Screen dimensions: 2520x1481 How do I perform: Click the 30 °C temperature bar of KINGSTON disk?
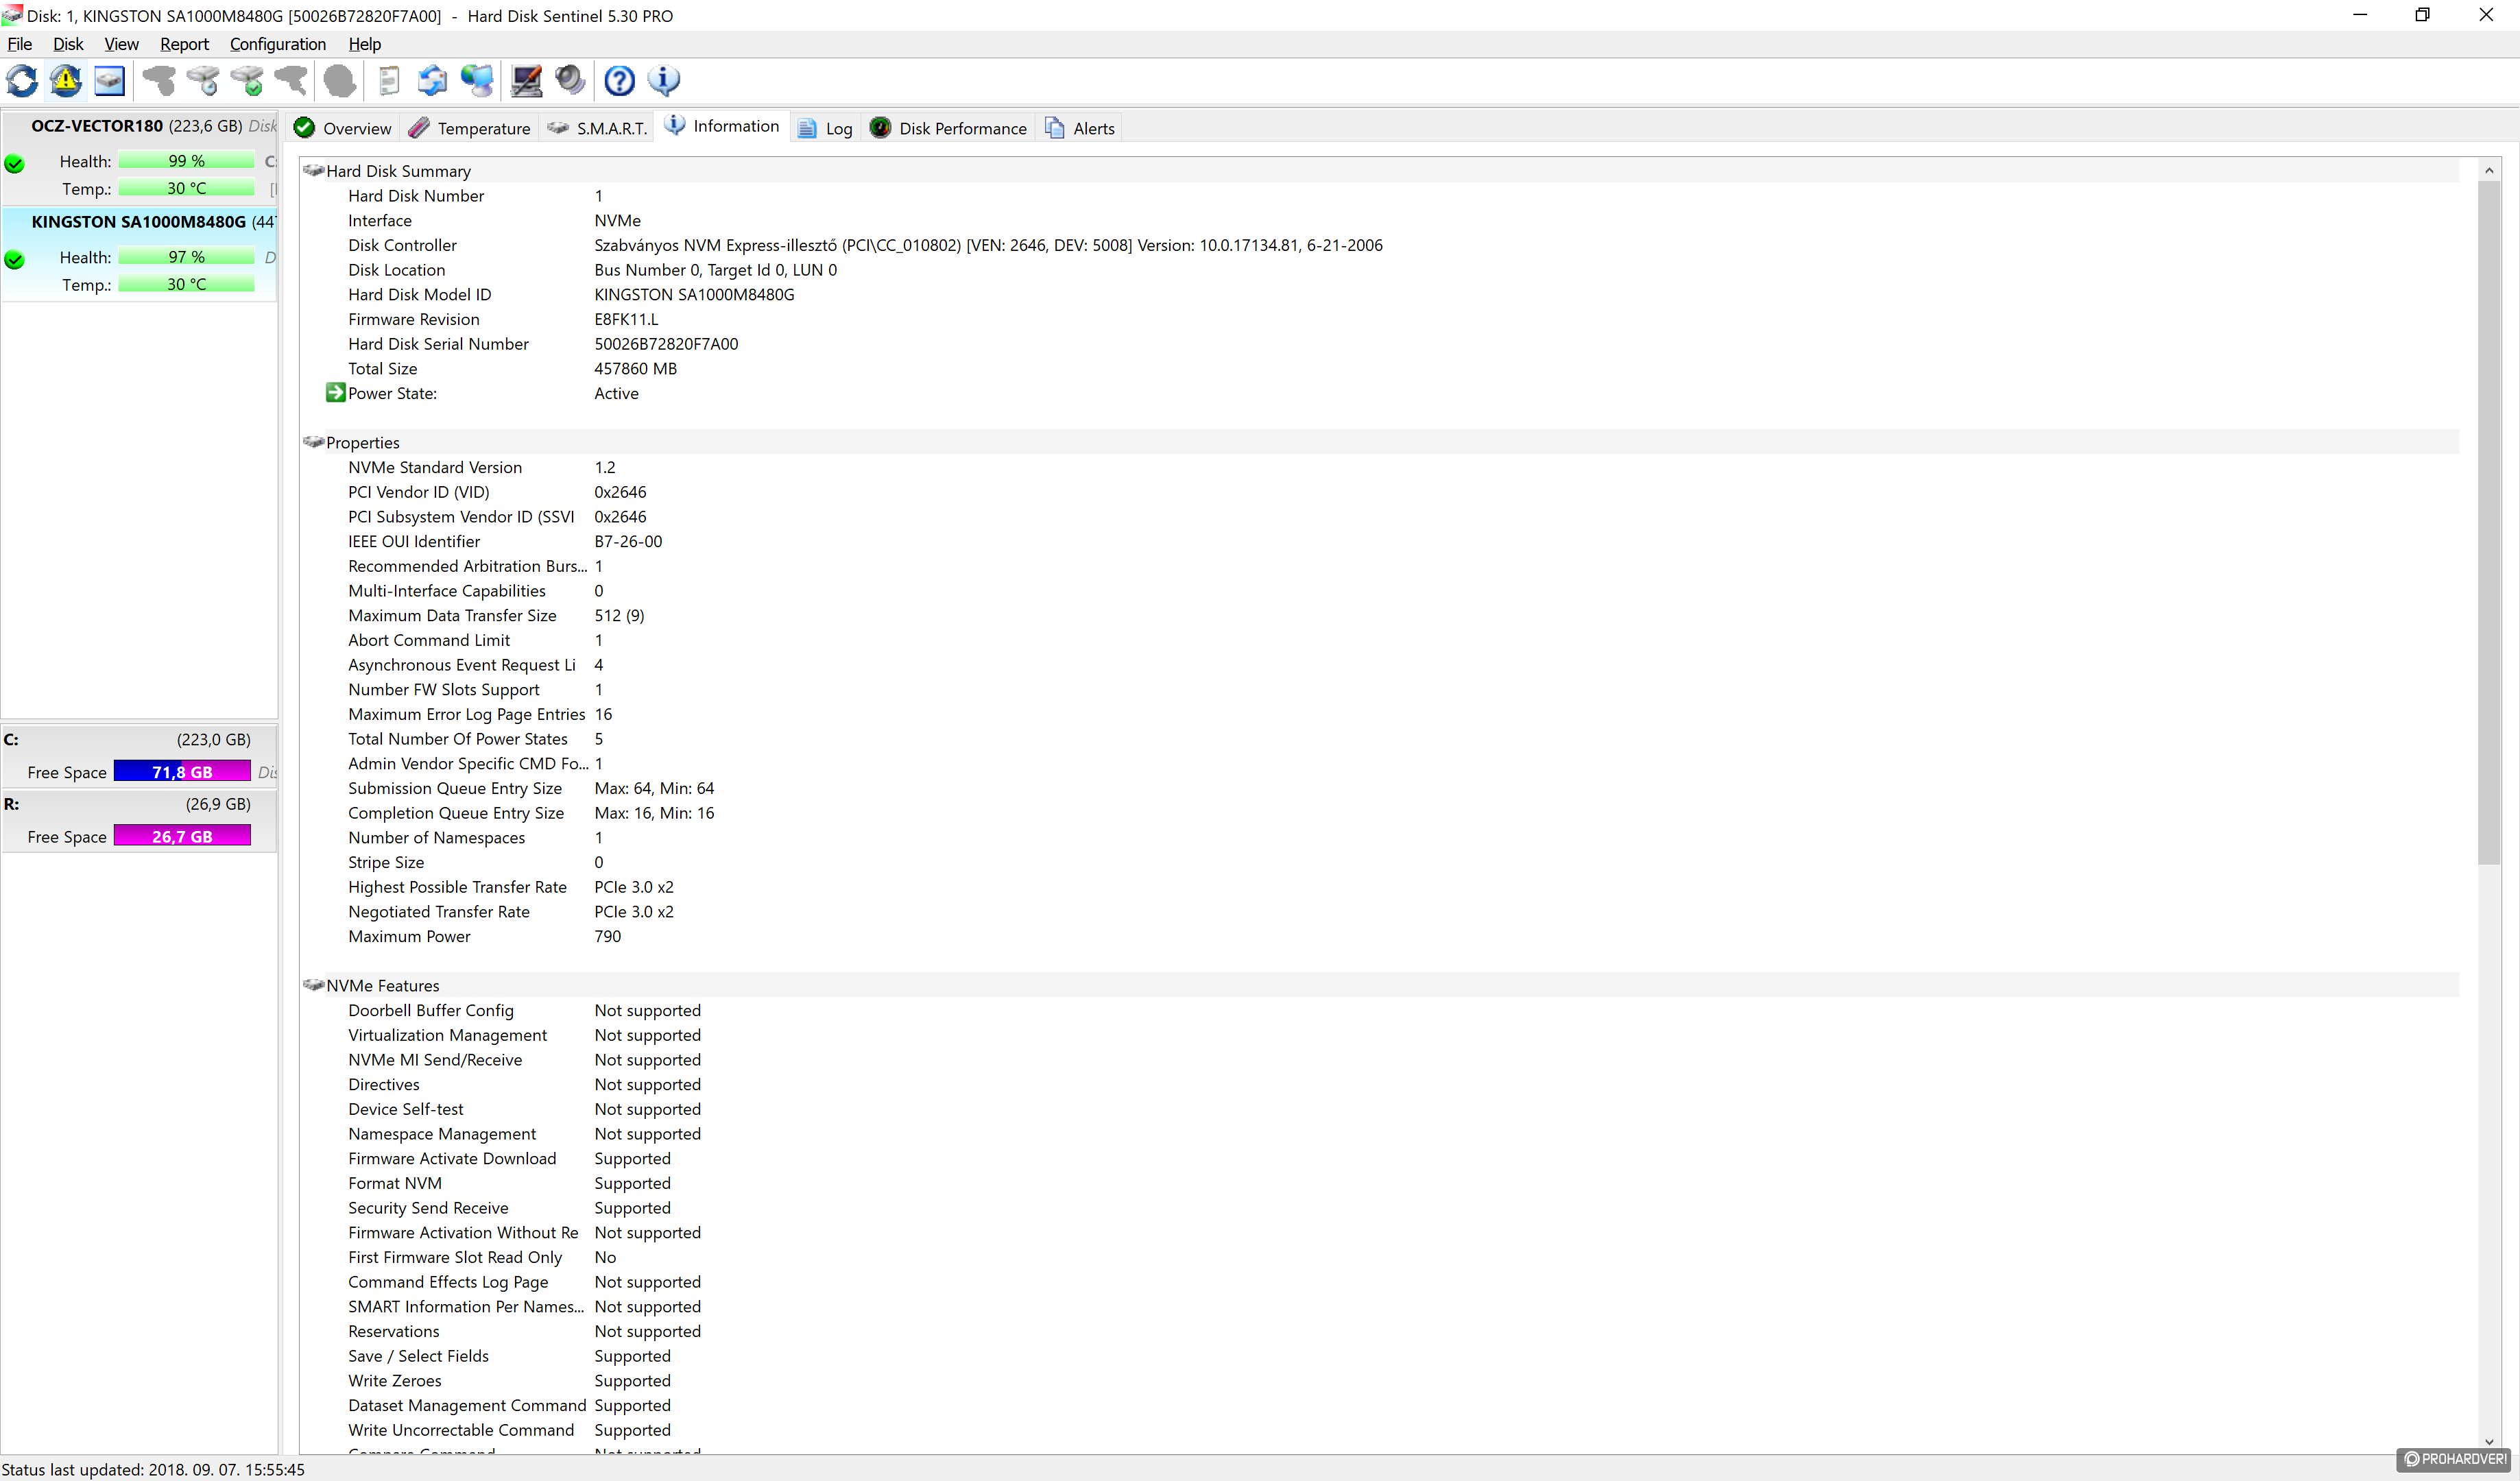click(186, 284)
